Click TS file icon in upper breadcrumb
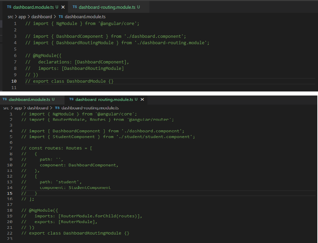 point(61,17)
